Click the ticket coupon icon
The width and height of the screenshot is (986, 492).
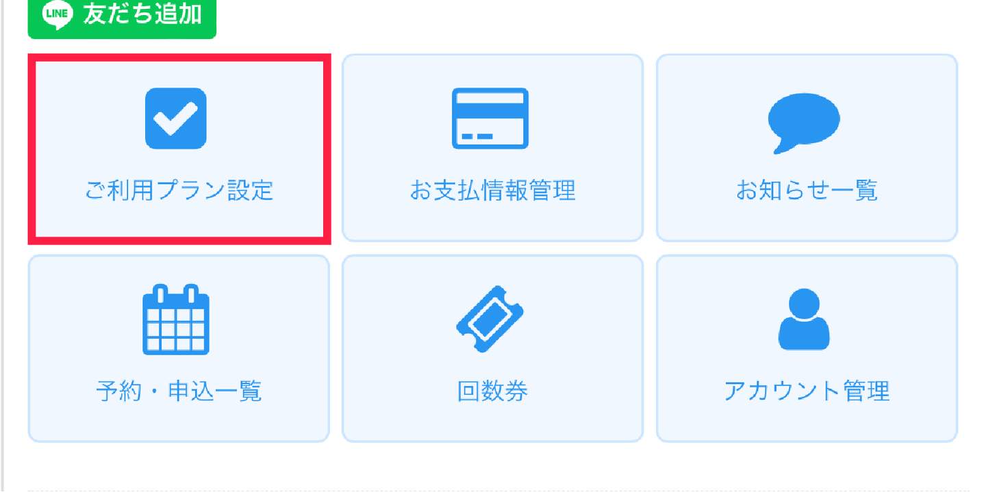[490, 320]
